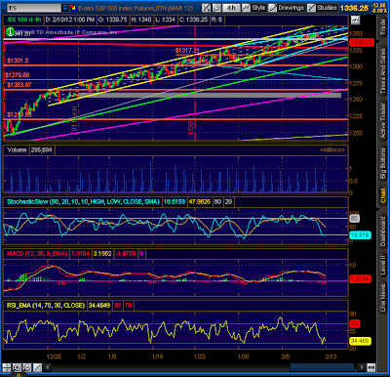Screen dimensions: 390x377
Task: Click the expand time axis icon at bottom right
Action: pyautogui.click(x=371, y=367)
